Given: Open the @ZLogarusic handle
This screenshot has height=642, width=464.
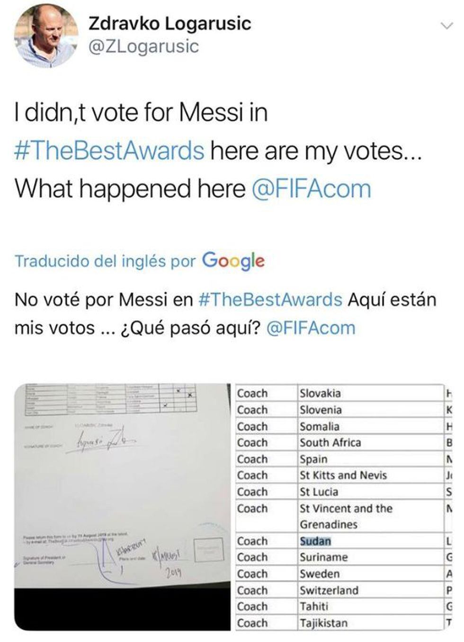Looking at the screenshot, I should coord(144,46).
